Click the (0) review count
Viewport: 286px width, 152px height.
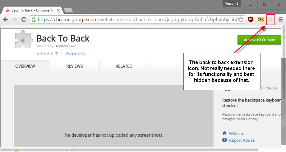coord(57,54)
